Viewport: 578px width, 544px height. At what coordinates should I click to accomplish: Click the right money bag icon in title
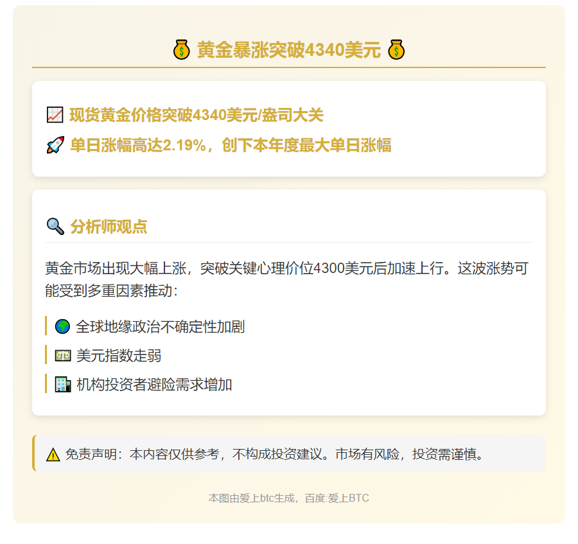coord(396,49)
